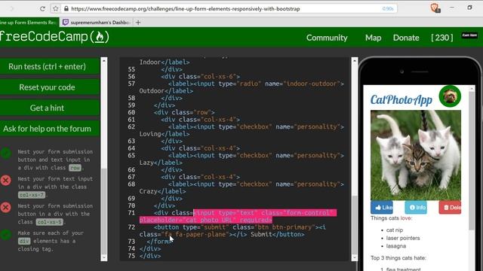Click the 'cat nip' list item in preview
The image size is (483, 271).
pyautogui.click(x=395, y=230)
